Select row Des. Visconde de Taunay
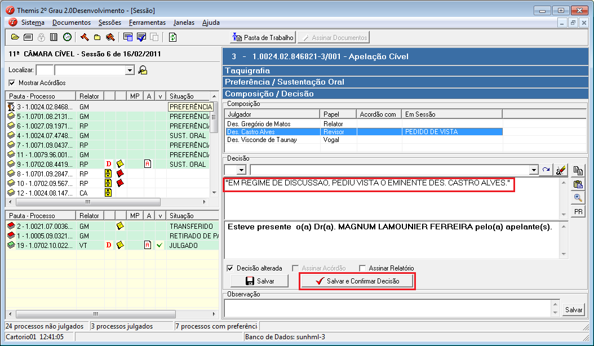Image resolution: width=594 pixels, height=346 pixels. point(364,140)
